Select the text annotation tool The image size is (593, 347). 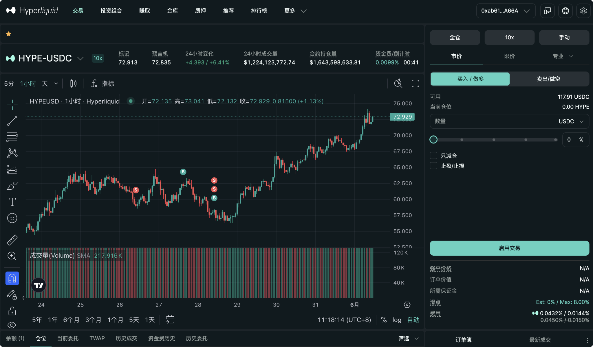coord(12,202)
